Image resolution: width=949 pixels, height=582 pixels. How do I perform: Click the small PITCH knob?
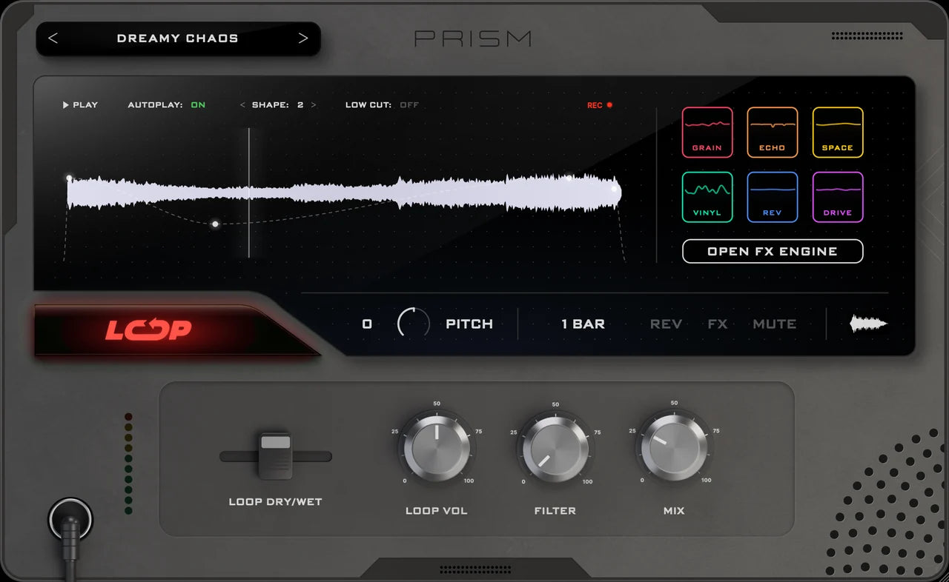tap(414, 324)
